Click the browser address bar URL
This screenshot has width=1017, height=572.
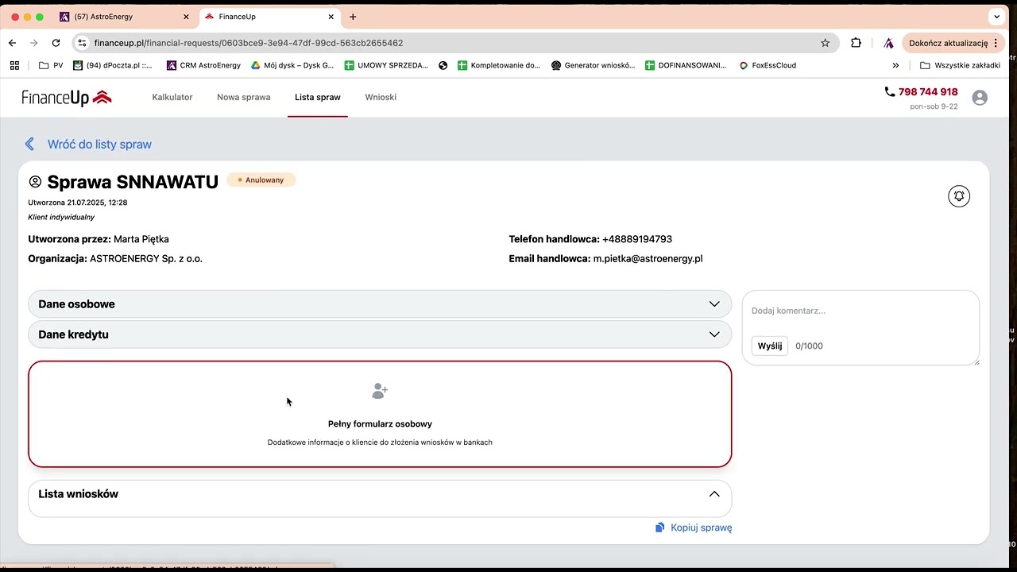click(x=249, y=43)
